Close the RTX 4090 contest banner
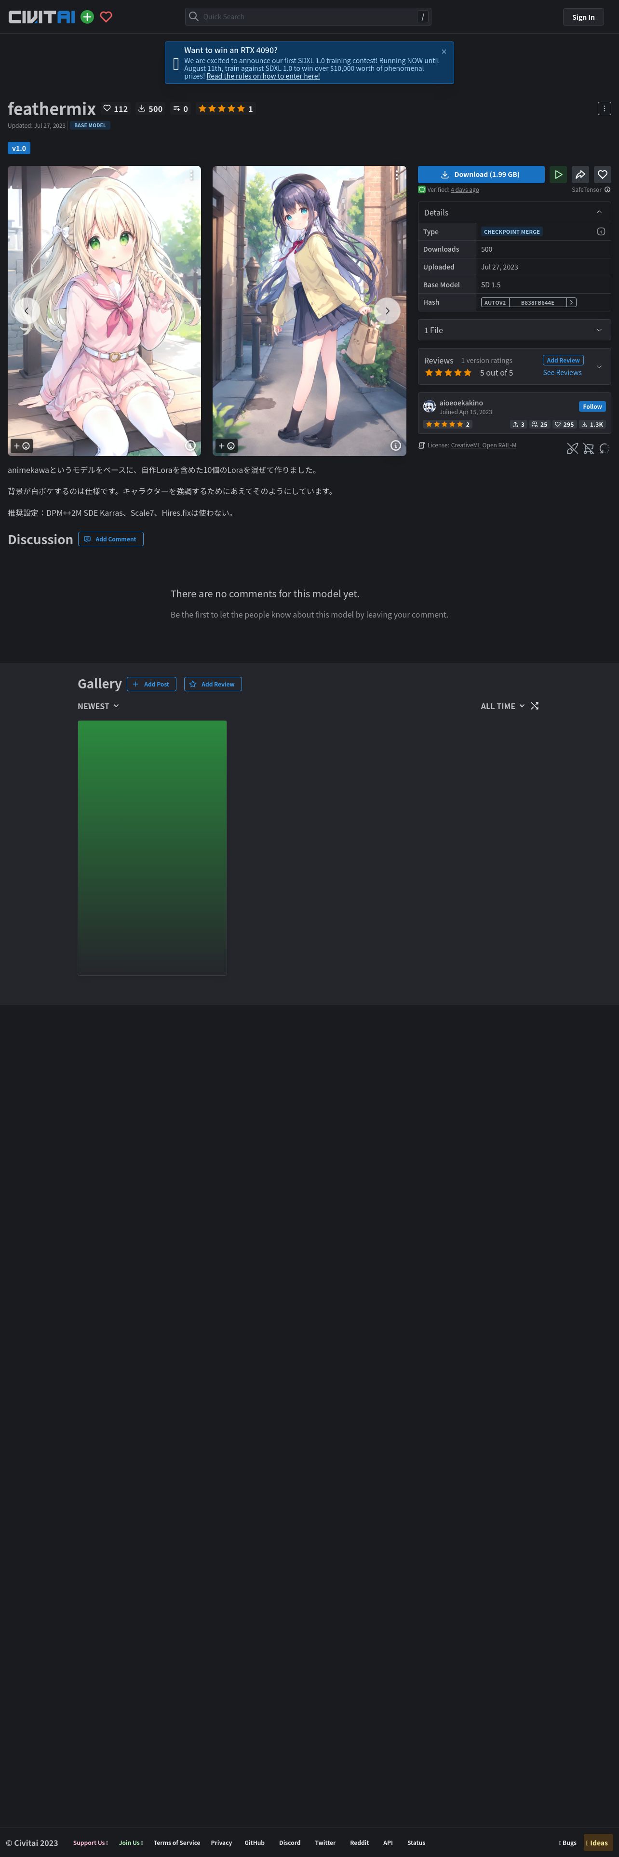Image resolution: width=619 pixels, height=1857 pixels. coord(444,51)
